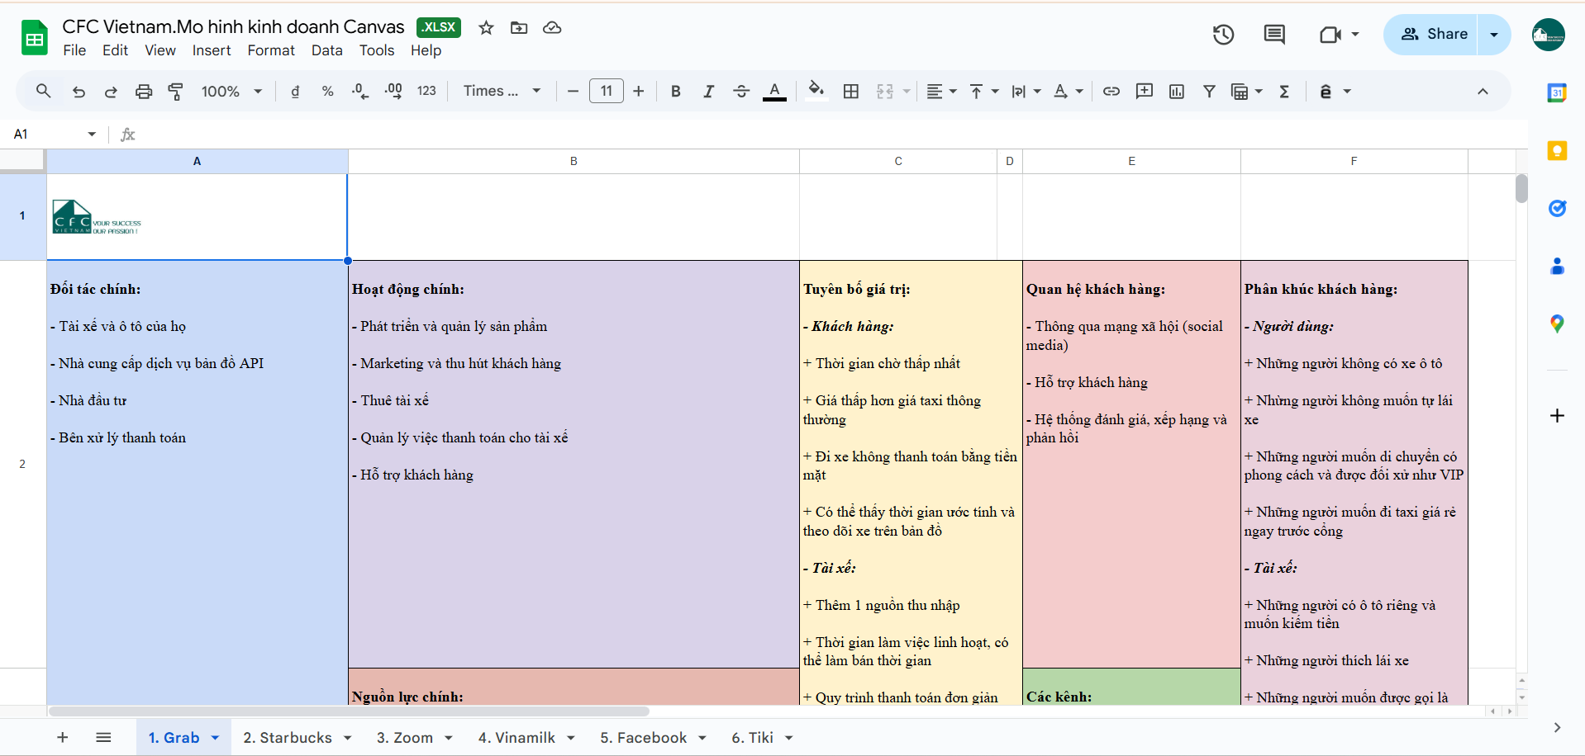Activate the paint format tool
The height and width of the screenshot is (756, 1585).
tap(175, 92)
